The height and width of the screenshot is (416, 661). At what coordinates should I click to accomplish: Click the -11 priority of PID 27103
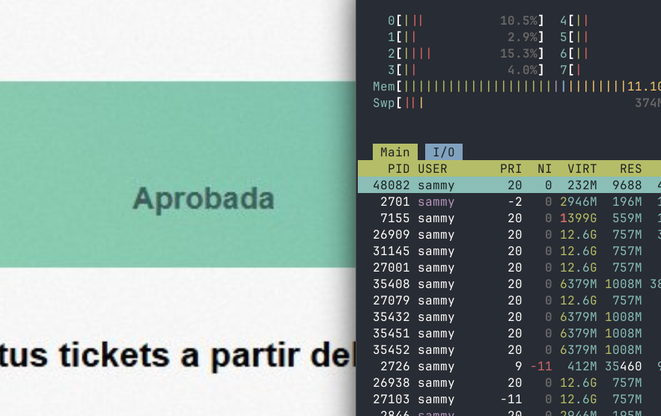pos(511,399)
